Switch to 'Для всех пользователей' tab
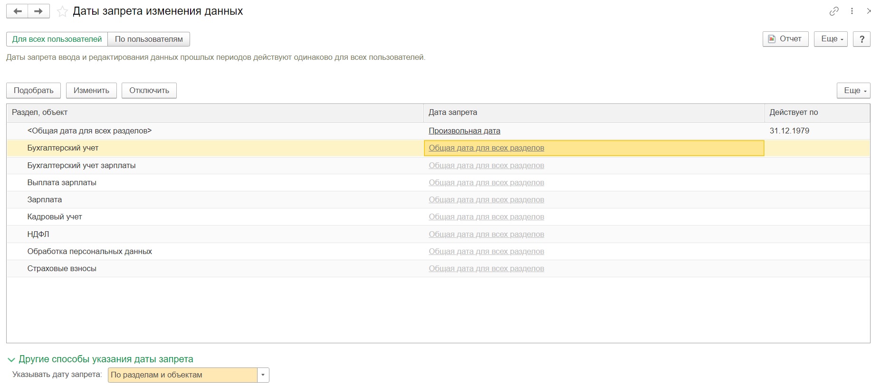The height and width of the screenshot is (386, 871). tap(57, 39)
